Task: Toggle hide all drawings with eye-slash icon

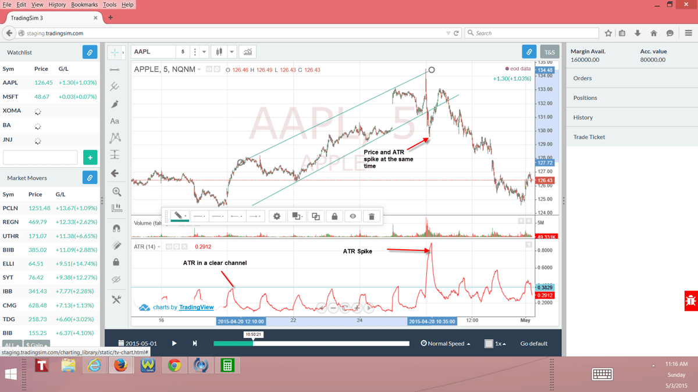Action: tap(116, 279)
